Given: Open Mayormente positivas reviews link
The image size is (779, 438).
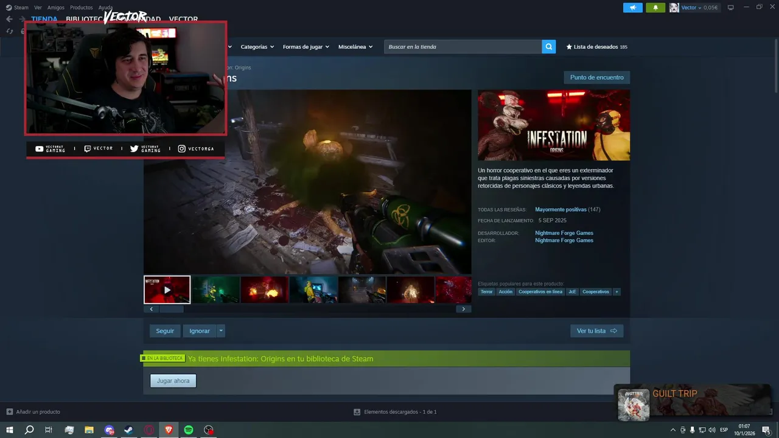Looking at the screenshot, I should pyautogui.click(x=561, y=209).
